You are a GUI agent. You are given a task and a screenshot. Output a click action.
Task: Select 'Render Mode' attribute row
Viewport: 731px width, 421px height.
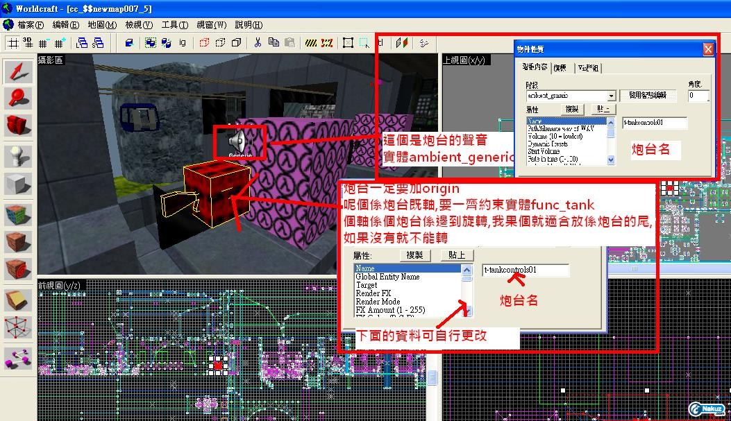(407, 302)
